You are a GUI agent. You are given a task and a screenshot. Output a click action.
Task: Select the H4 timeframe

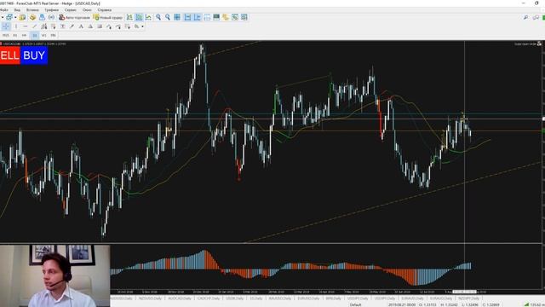point(25,35)
